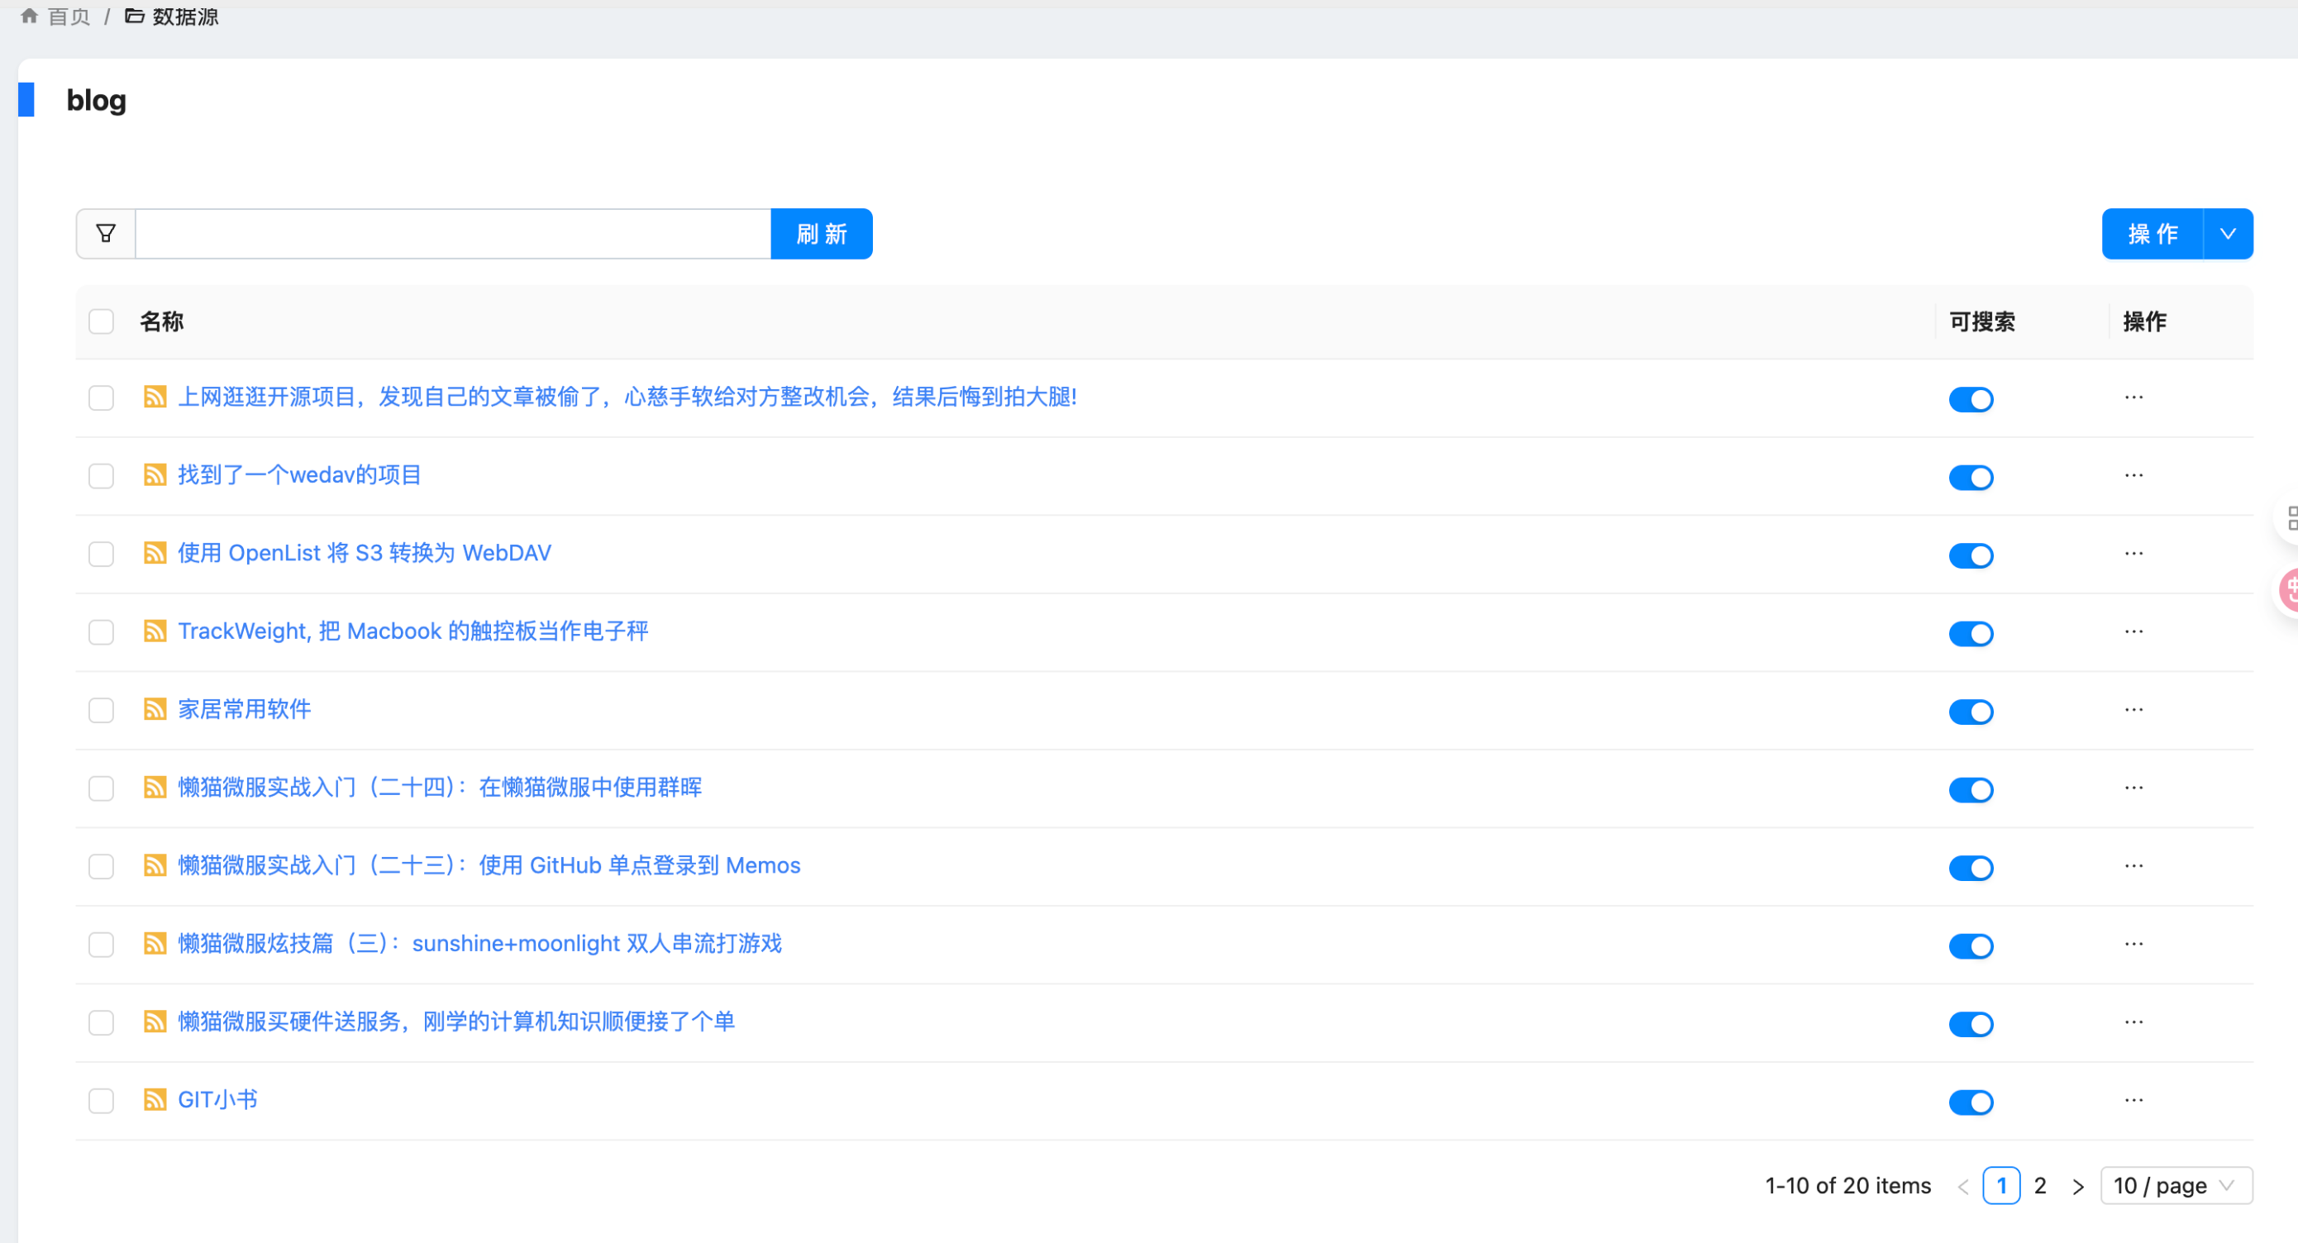
Task: Open the 10 / page size selector
Action: pyautogui.click(x=2175, y=1185)
